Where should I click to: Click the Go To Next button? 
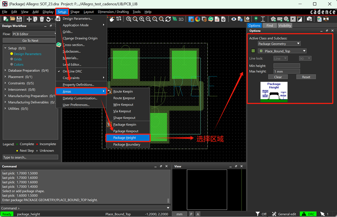pyautogui.click(x=30, y=41)
